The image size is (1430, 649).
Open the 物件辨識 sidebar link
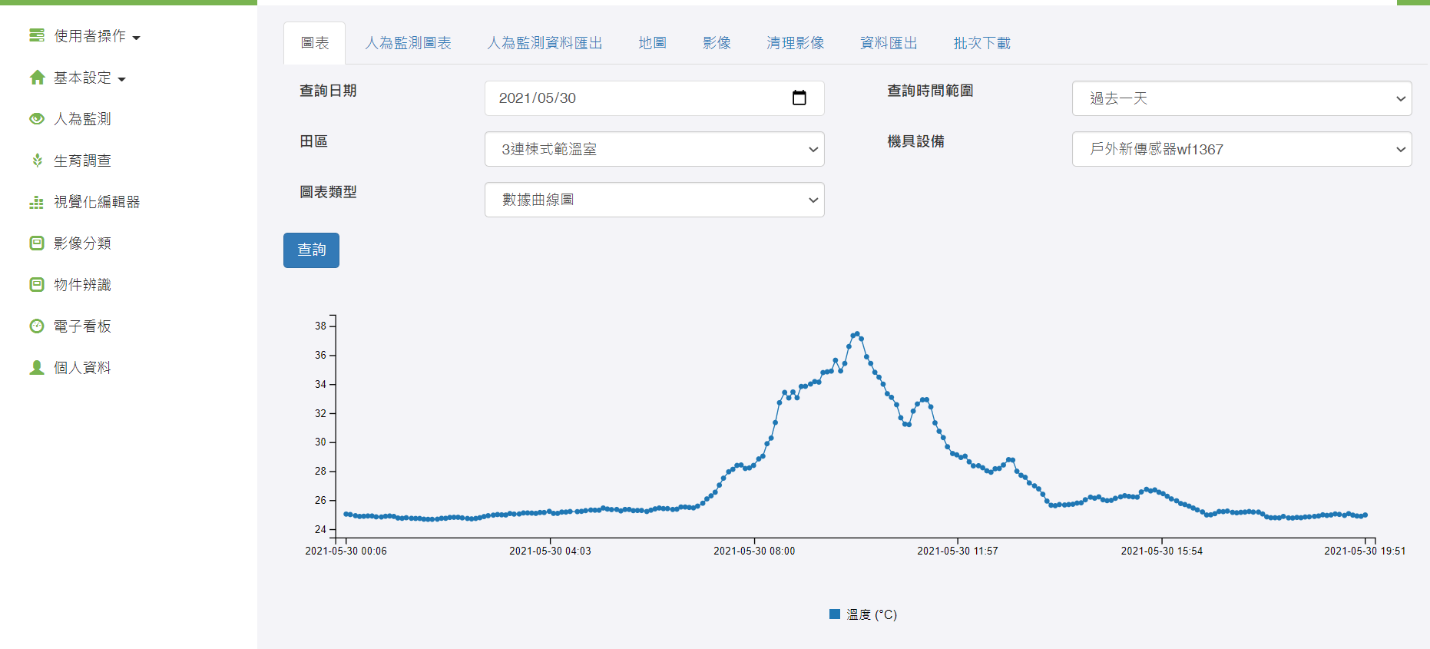[82, 285]
